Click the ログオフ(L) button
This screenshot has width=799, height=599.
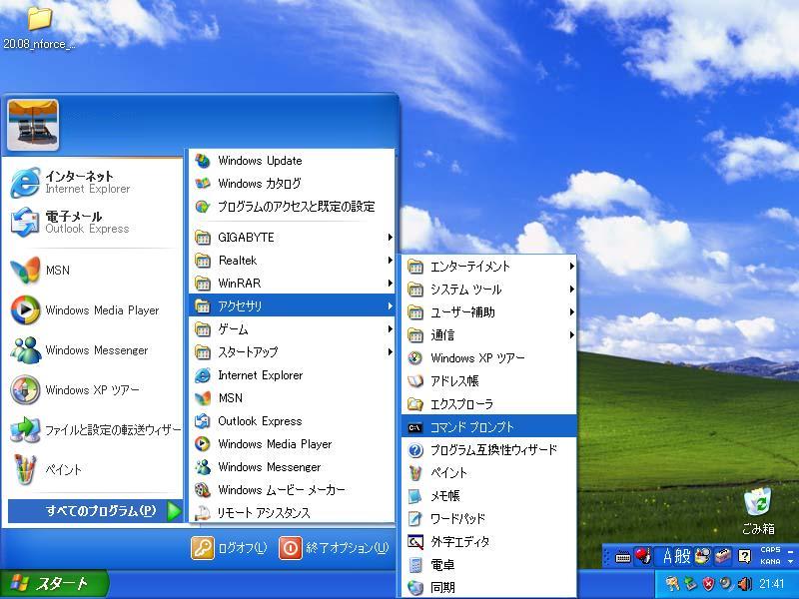tap(229, 548)
